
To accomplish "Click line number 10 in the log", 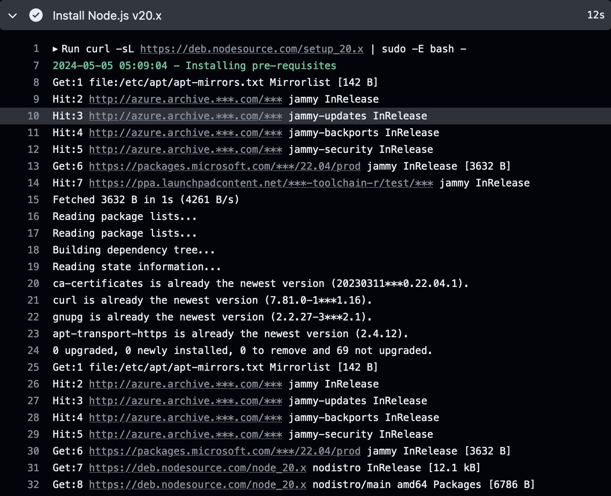I will point(33,116).
